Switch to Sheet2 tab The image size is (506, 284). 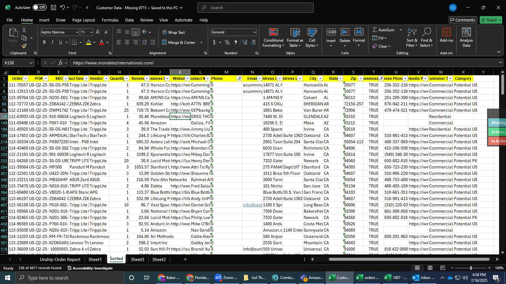tap(159, 259)
